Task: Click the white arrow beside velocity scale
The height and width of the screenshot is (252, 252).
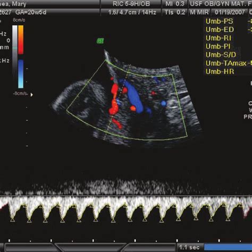Action: pyautogui.click(x=31, y=95)
